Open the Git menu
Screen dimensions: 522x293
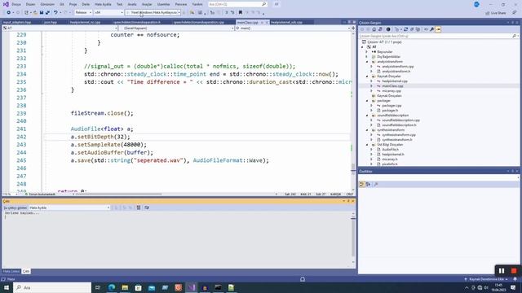point(62,4)
